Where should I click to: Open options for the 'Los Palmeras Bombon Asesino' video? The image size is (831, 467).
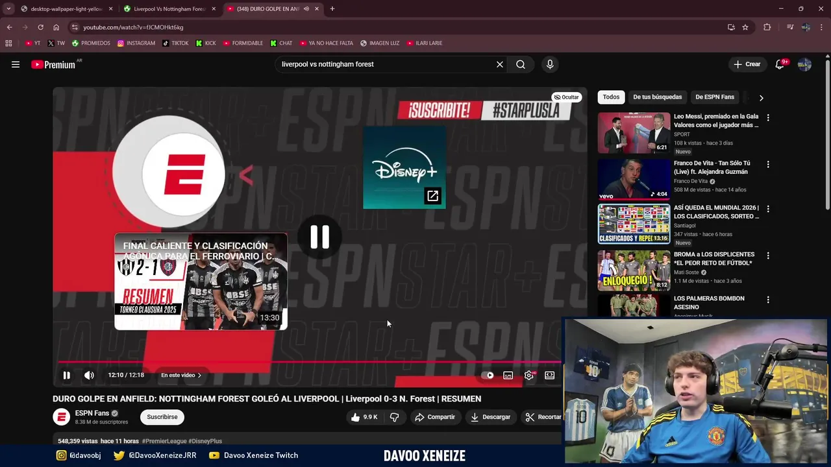(768, 300)
